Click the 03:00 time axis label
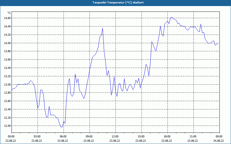 (38, 137)
